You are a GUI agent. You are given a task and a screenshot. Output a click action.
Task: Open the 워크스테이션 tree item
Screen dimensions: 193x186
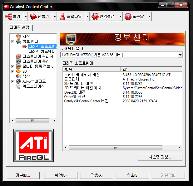33,86
